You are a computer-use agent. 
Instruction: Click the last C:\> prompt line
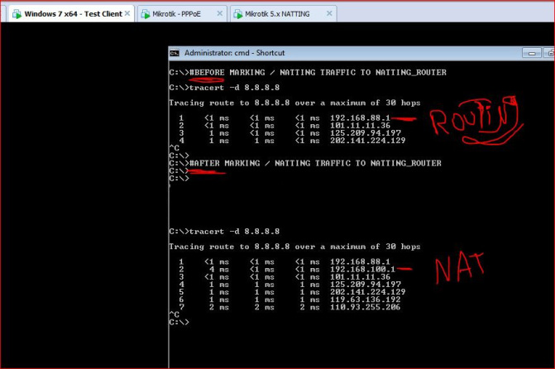click(x=179, y=322)
